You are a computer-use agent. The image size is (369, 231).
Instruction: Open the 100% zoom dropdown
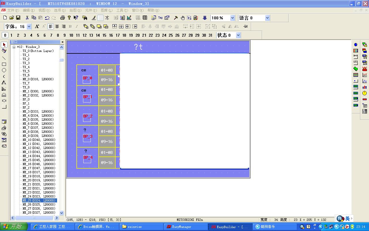coord(232,18)
